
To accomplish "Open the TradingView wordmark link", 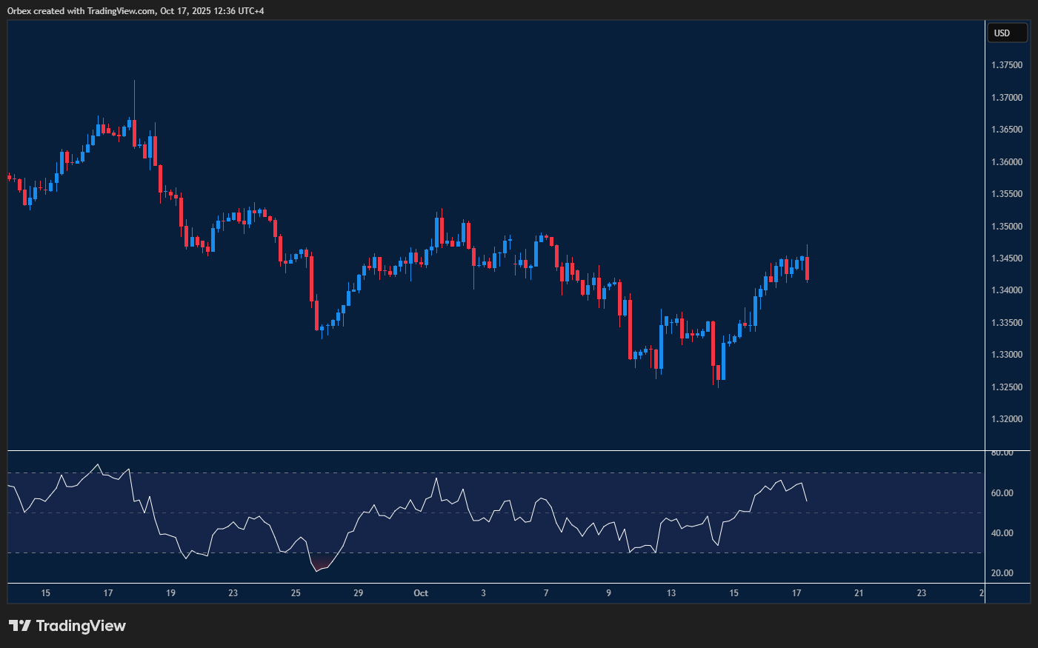I will [x=81, y=626].
